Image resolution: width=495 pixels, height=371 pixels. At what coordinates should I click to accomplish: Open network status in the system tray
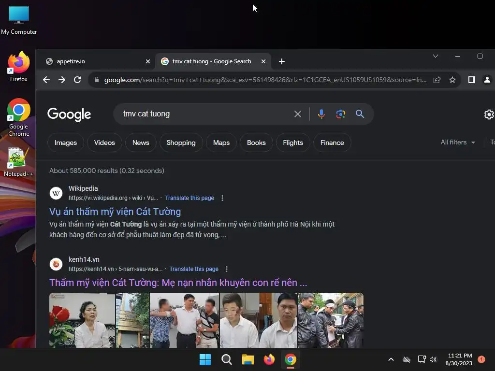422,359
